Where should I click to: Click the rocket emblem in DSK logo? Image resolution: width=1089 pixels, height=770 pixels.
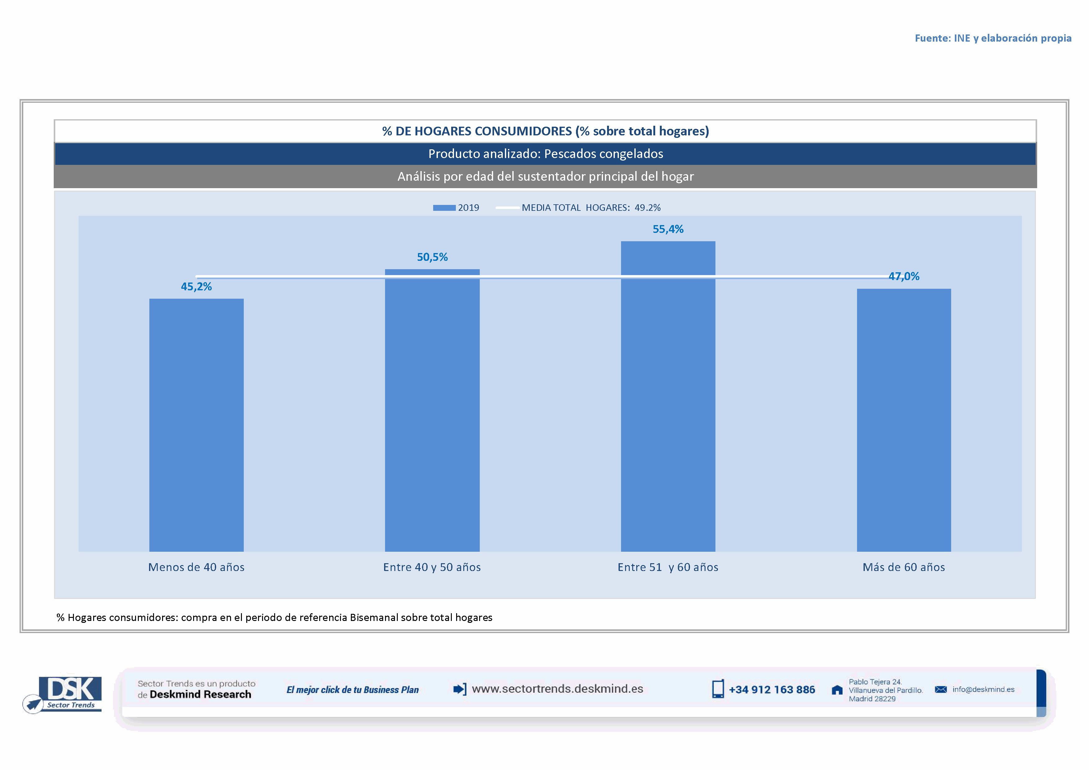34,704
